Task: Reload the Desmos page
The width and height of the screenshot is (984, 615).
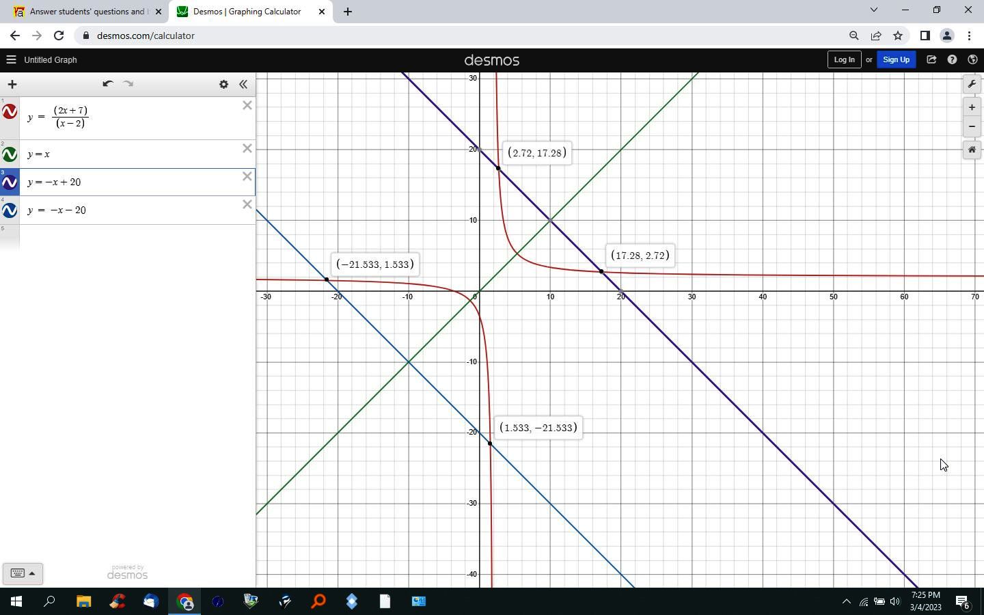Action: click(59, 36)
